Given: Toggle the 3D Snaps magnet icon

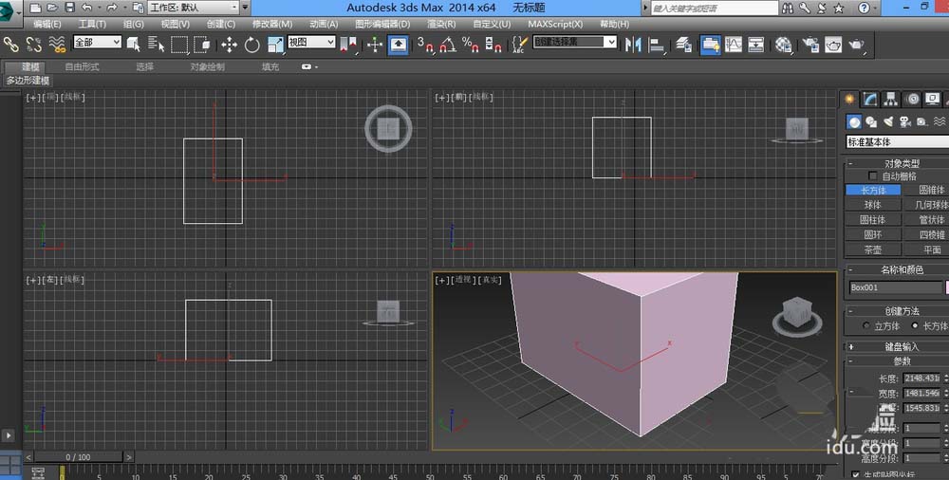Looking at the screenshot, I should tap(426, 44).
